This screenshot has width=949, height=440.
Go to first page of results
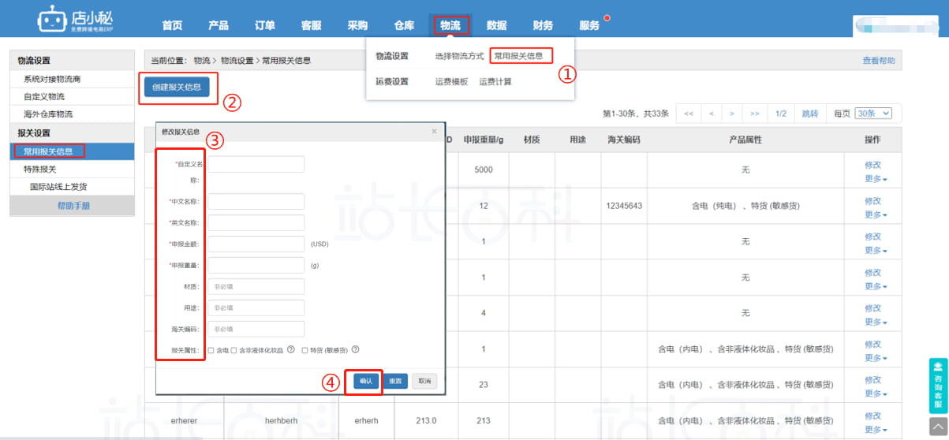click(689, 114)
